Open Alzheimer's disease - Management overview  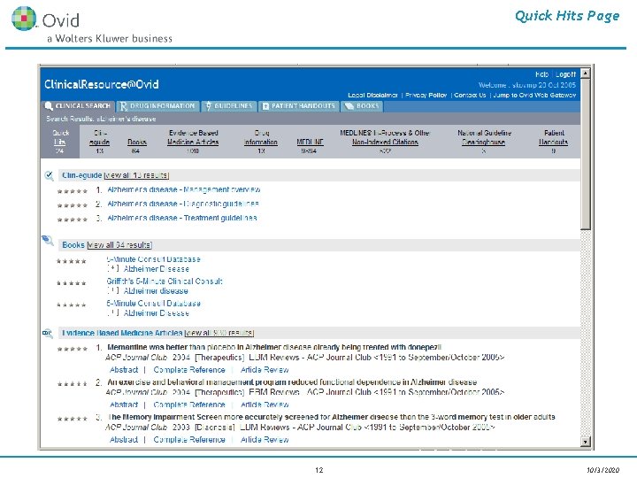[184, 189]
